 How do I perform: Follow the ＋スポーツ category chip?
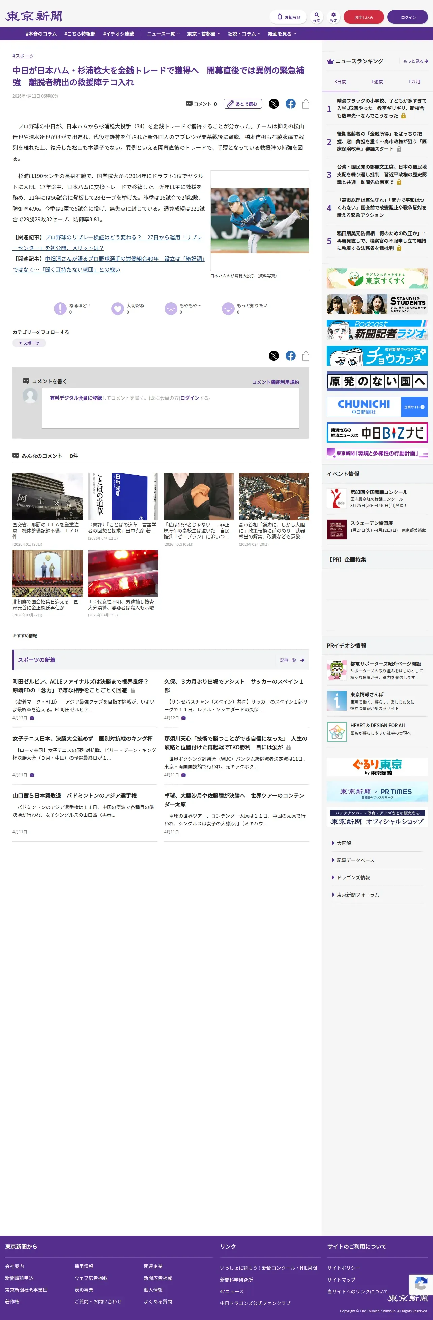(x=29, y=343)
